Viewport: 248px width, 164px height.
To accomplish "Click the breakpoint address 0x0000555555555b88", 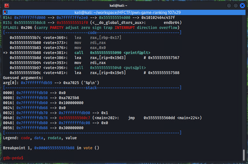I will [x=54, y=148].
